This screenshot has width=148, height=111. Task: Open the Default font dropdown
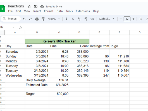(107, 19)
